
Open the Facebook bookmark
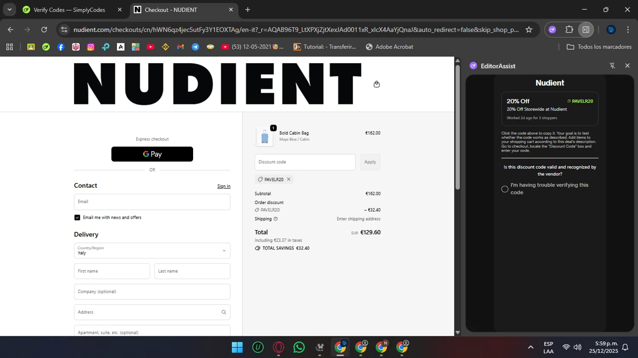pyautogui.click(x=61, y=47)
